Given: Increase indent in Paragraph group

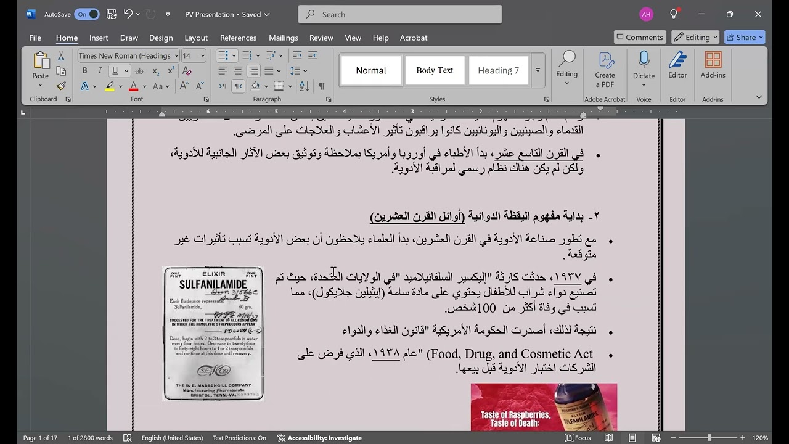Looking at the screenshot, I should [313, 55].
